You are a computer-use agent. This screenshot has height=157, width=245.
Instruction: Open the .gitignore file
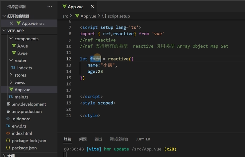(x=21, y=119)
